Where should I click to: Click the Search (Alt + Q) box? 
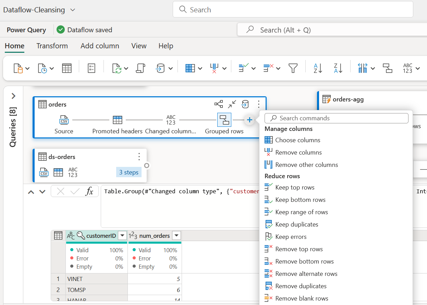(x=332, y=30)
